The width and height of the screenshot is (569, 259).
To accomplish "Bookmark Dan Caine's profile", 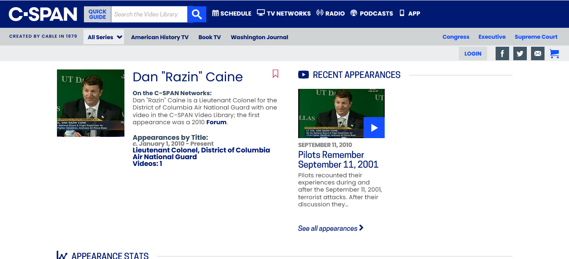I will pyautogui.click(x=275, y=74).
